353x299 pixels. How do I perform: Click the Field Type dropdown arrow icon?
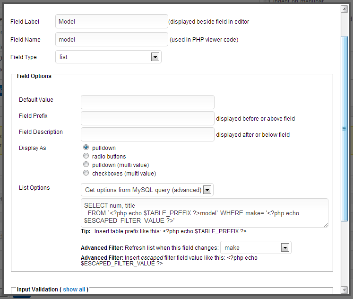coord(155,57)
